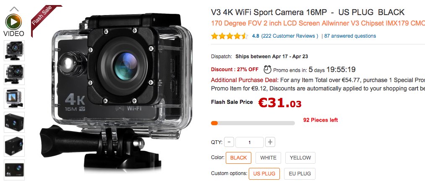View the last thumbnail of camera front
The height and width of the screenshot is (183, 425).
[x=14, y=170]
